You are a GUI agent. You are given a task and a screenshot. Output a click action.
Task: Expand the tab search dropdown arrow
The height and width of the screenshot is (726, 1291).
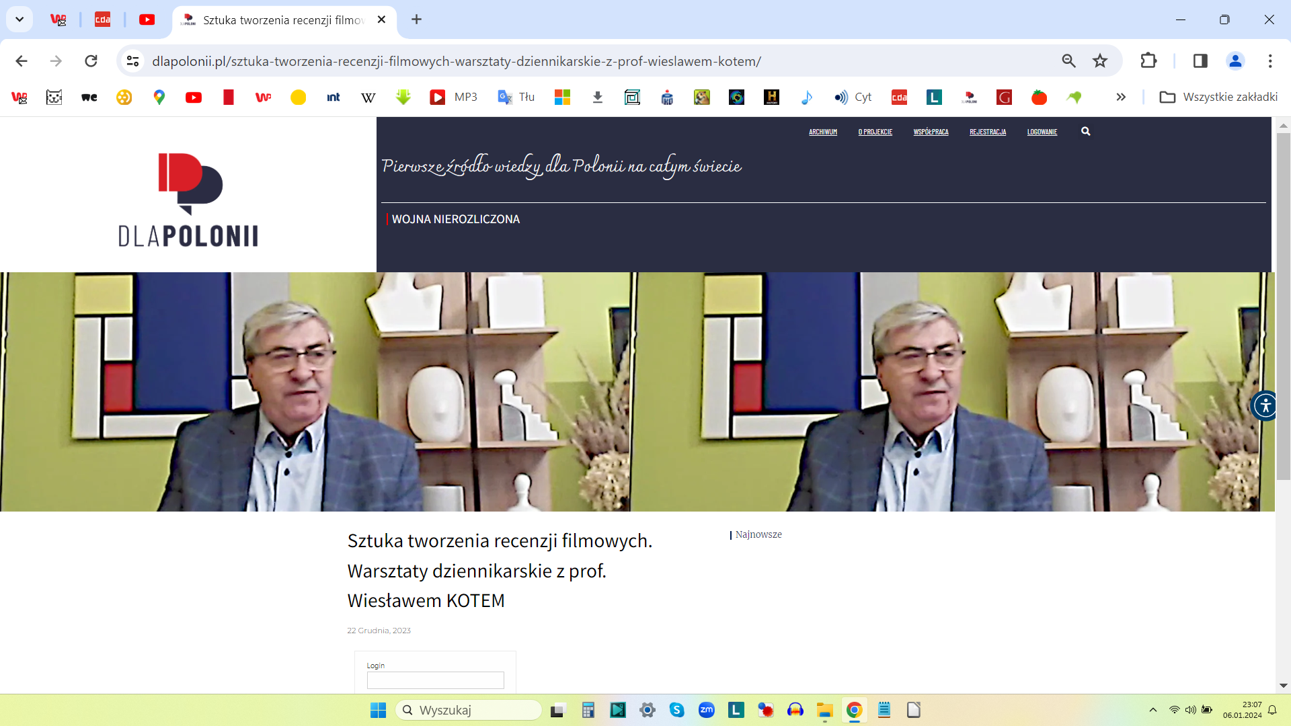coord(19,19)
